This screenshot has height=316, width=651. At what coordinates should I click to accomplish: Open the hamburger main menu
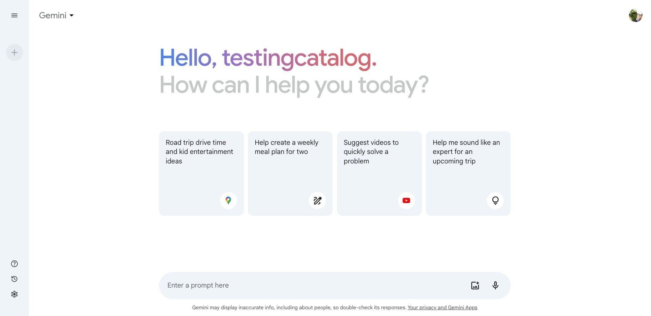14,15
